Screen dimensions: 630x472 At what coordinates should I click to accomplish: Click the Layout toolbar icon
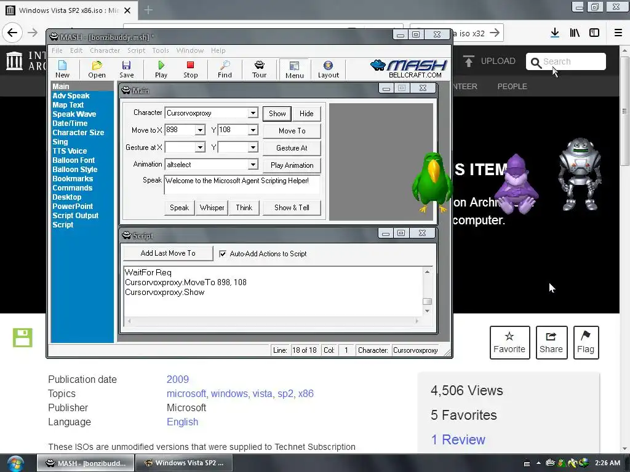click(x=329, y=69)
